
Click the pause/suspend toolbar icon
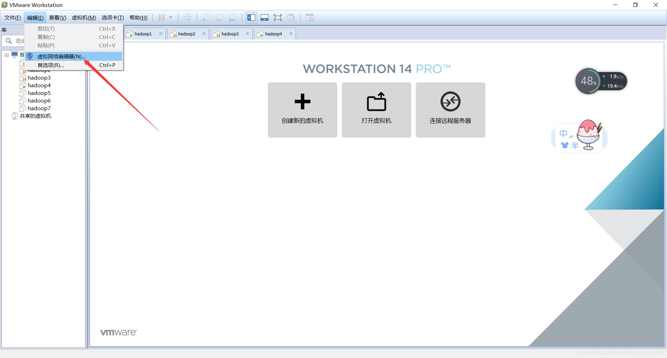coord(162,18)
